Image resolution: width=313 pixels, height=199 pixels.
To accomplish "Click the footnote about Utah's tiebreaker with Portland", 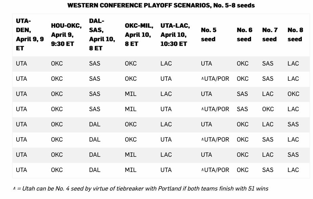I will pyautogui.click(x=140, y=189).
